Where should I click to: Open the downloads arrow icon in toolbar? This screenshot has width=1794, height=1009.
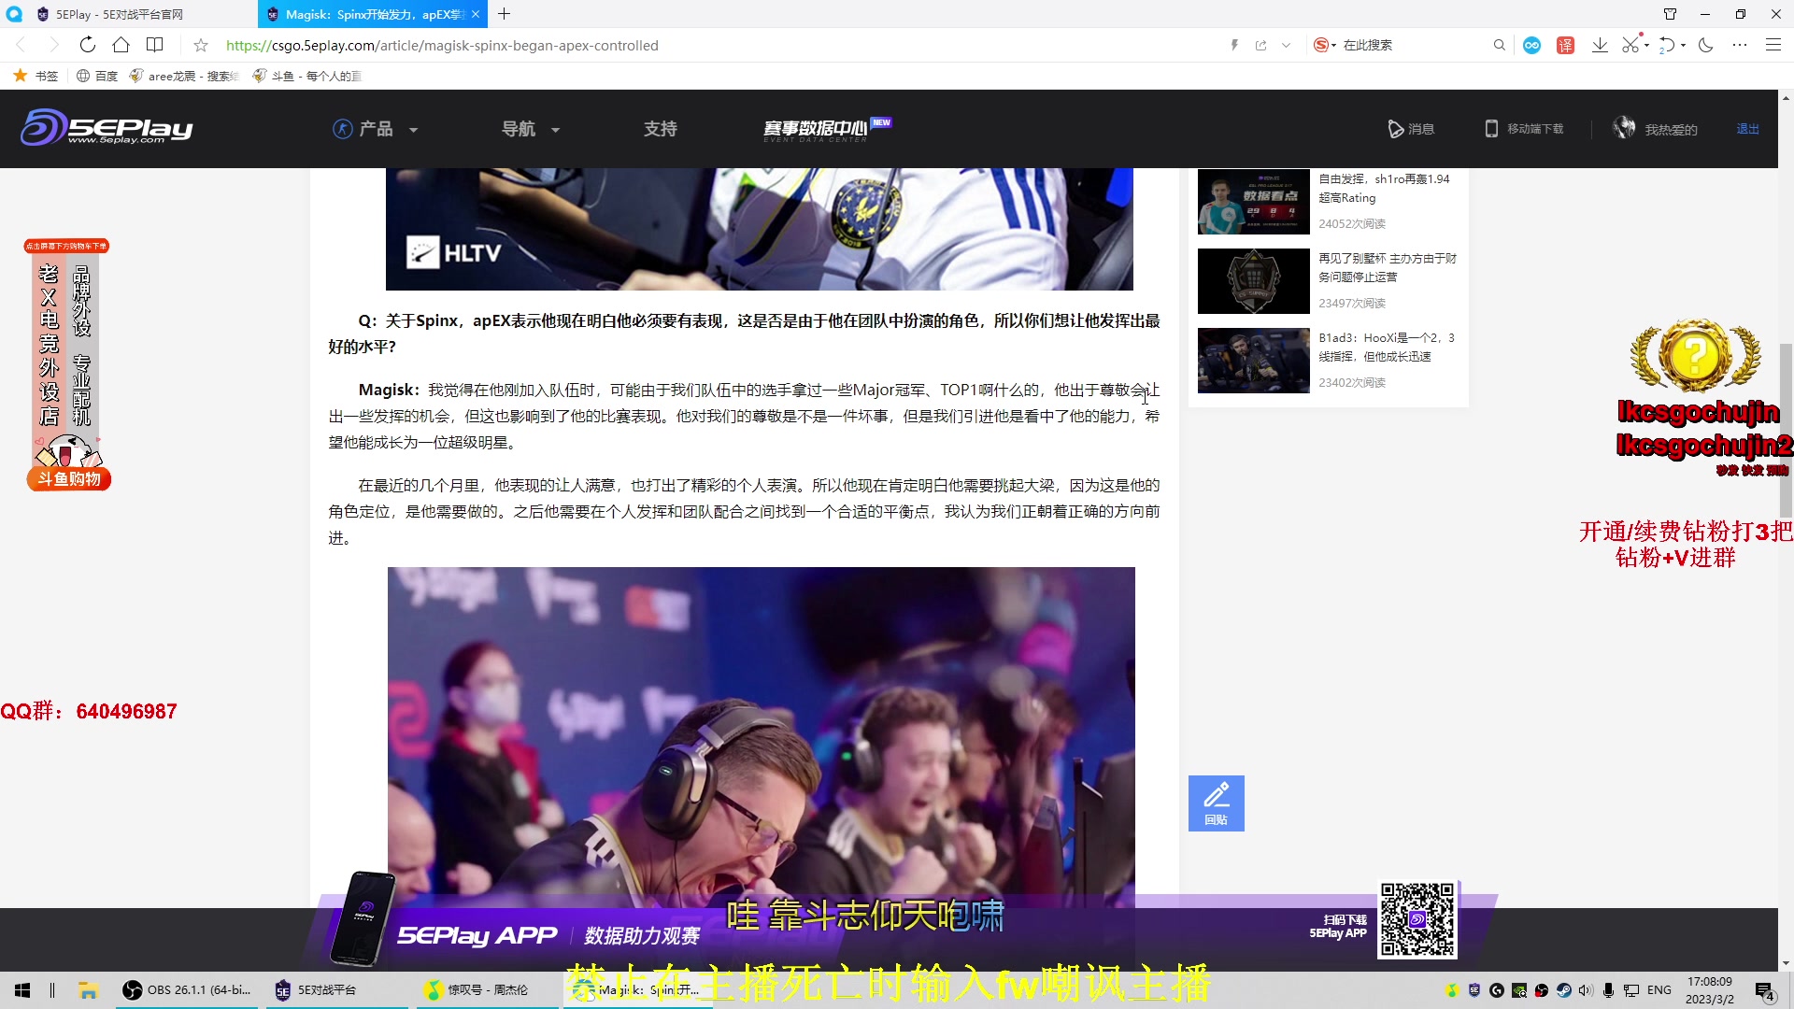pyautogui.click(x=1600, y=45)
